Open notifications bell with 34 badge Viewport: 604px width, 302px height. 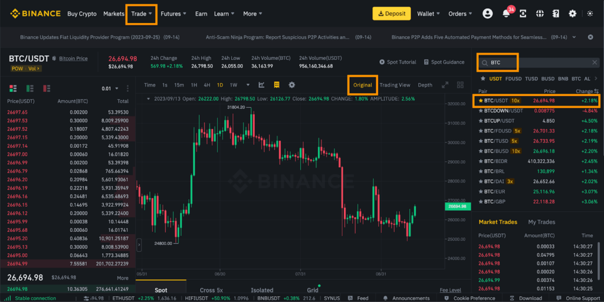[507, 14]
